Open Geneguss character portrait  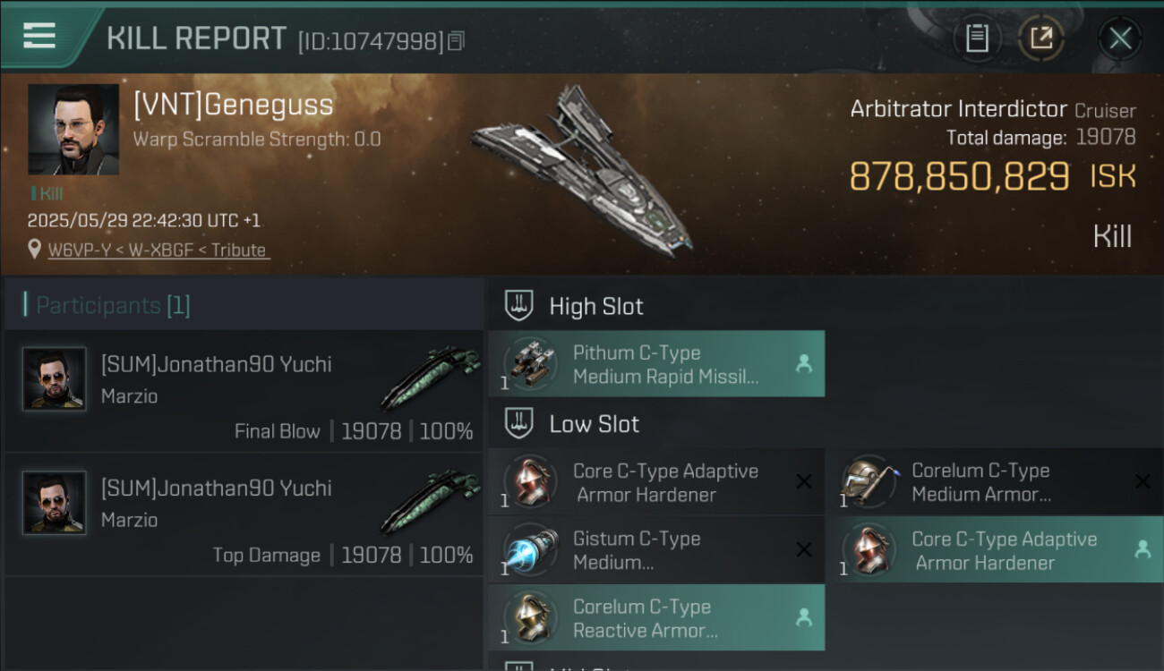point(73,129)
